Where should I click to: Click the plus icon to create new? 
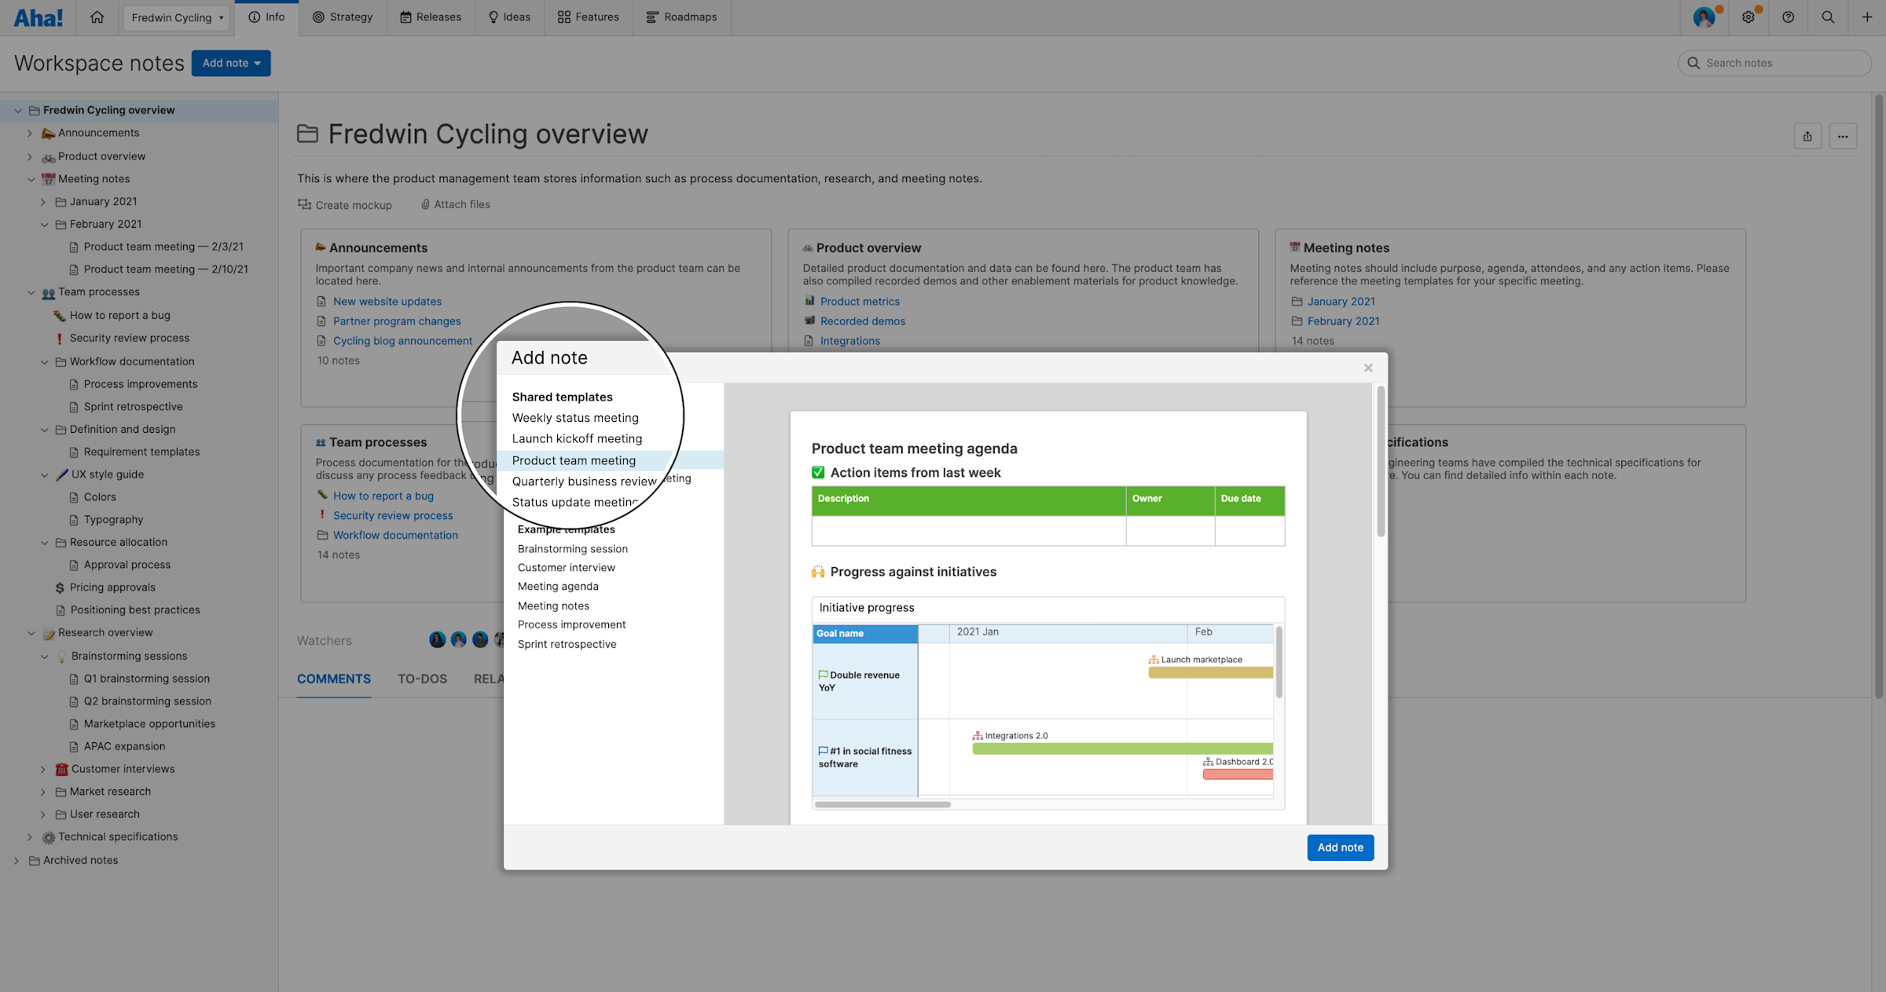(1867, 16)
